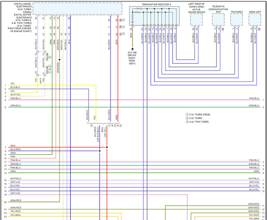Click the left YEL/RED label on line 22
267x220 pixels.
15,211
